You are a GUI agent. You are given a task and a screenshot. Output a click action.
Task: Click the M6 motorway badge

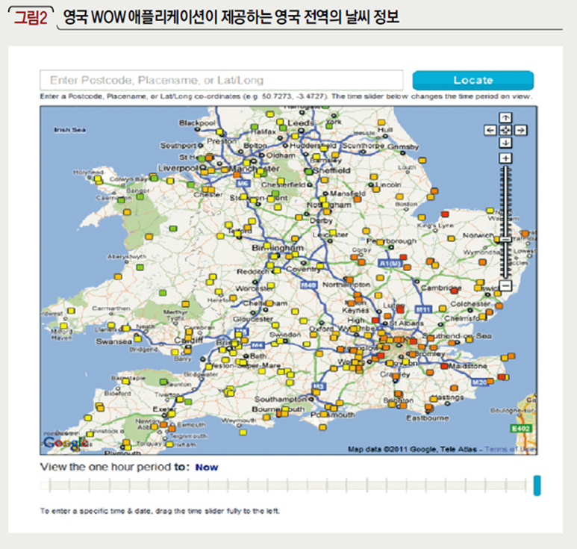pos(243,183)
